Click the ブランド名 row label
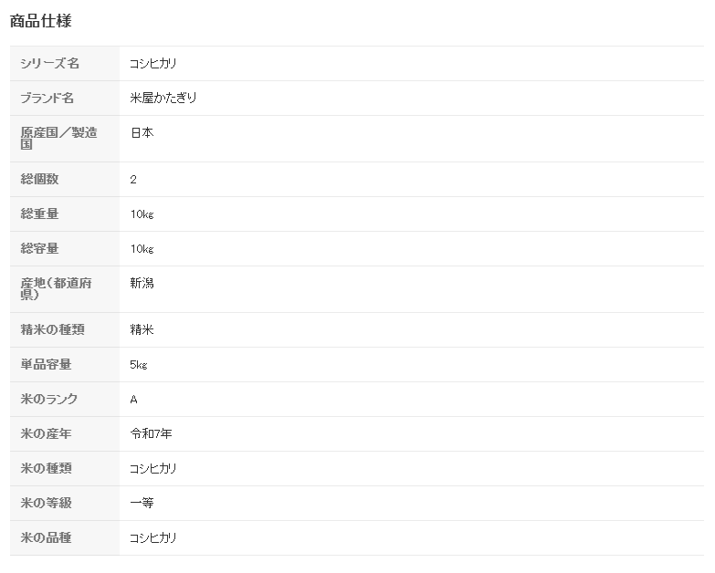This screenshot has height=573, width=715. (47, 99)
